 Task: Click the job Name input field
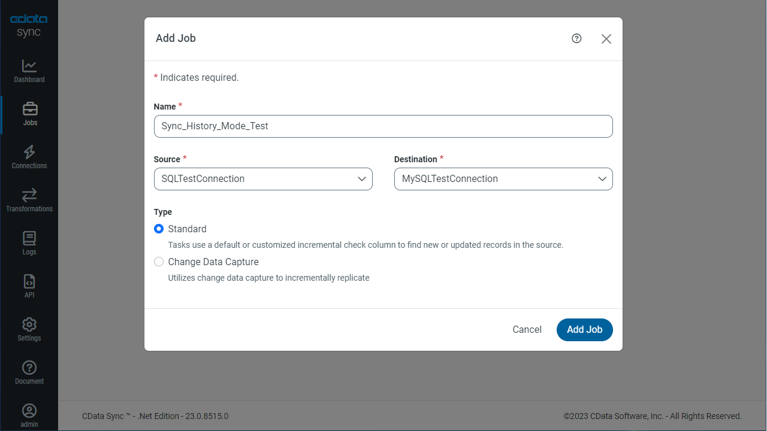(383, 126)
